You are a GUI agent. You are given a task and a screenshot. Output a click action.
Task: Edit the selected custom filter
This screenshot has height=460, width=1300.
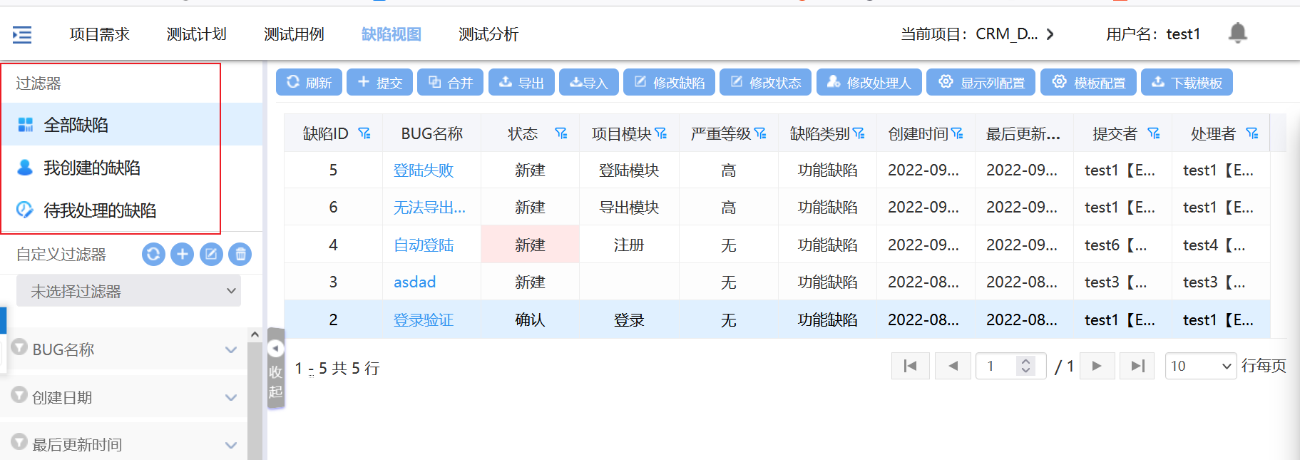[211, 254]
